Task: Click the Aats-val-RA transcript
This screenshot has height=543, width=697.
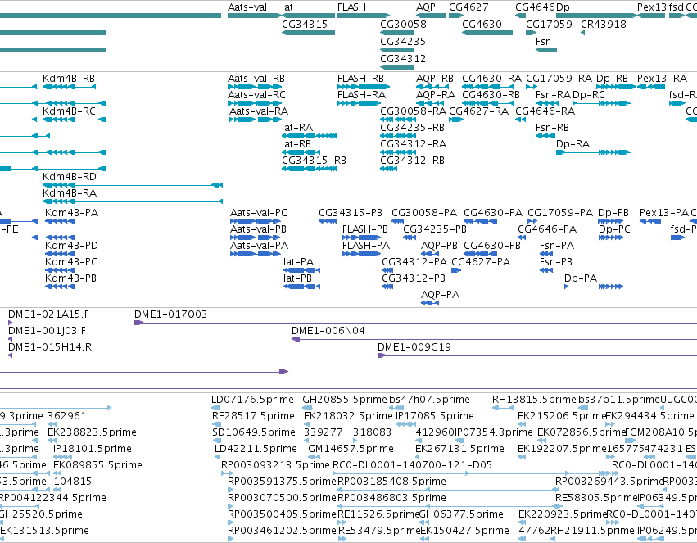Action: [256, 119]
